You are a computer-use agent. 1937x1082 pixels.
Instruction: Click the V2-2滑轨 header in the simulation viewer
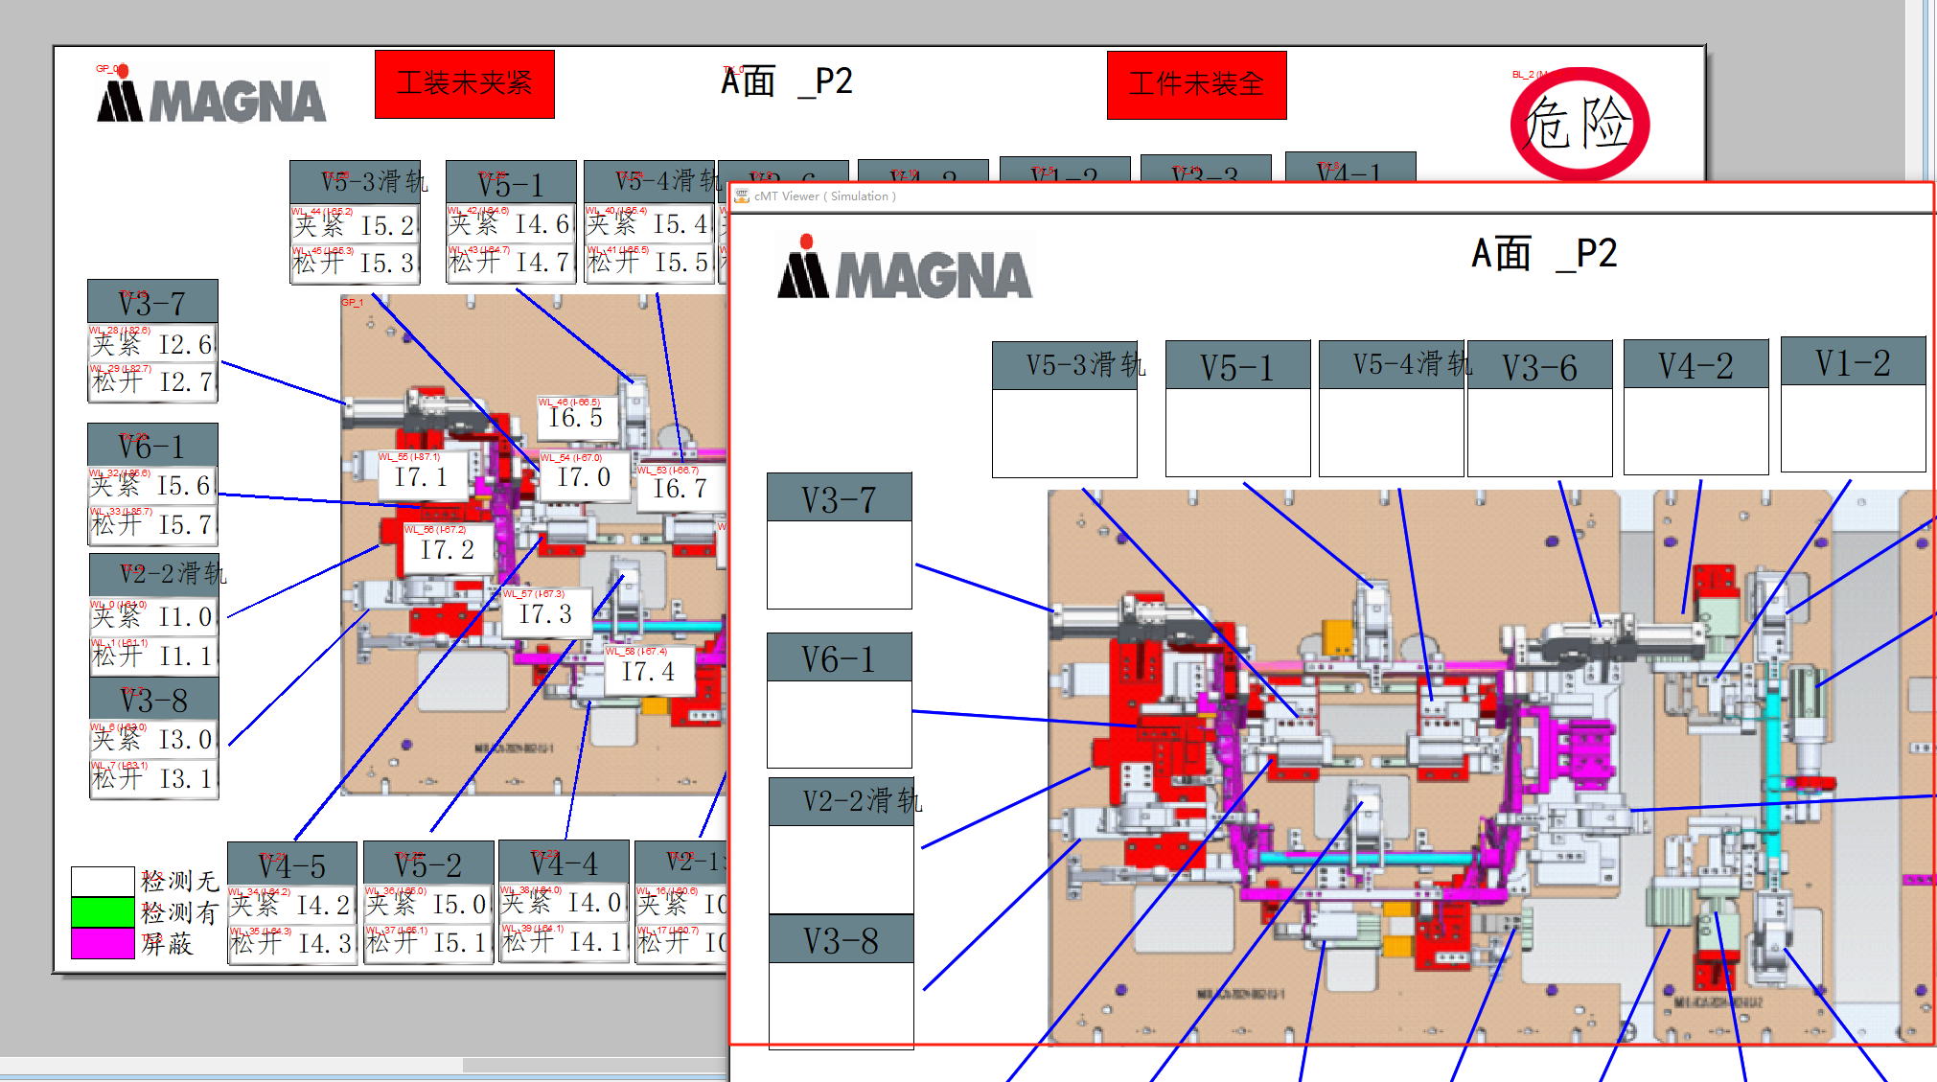[842, 801]
